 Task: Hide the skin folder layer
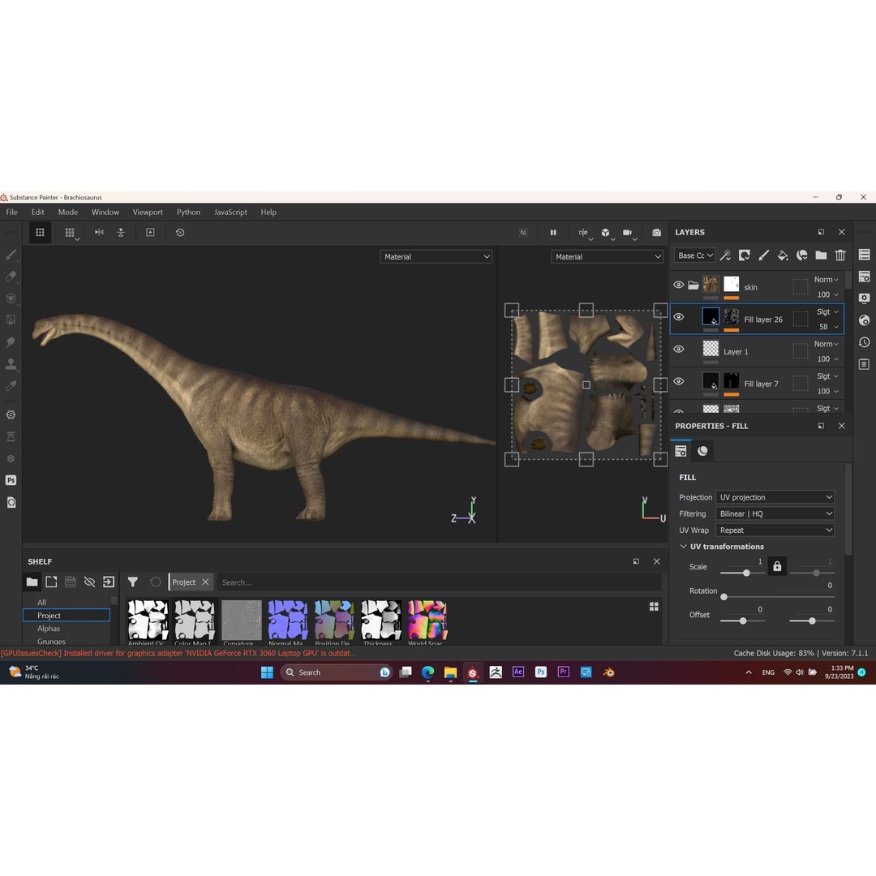[x=679, y=285]
